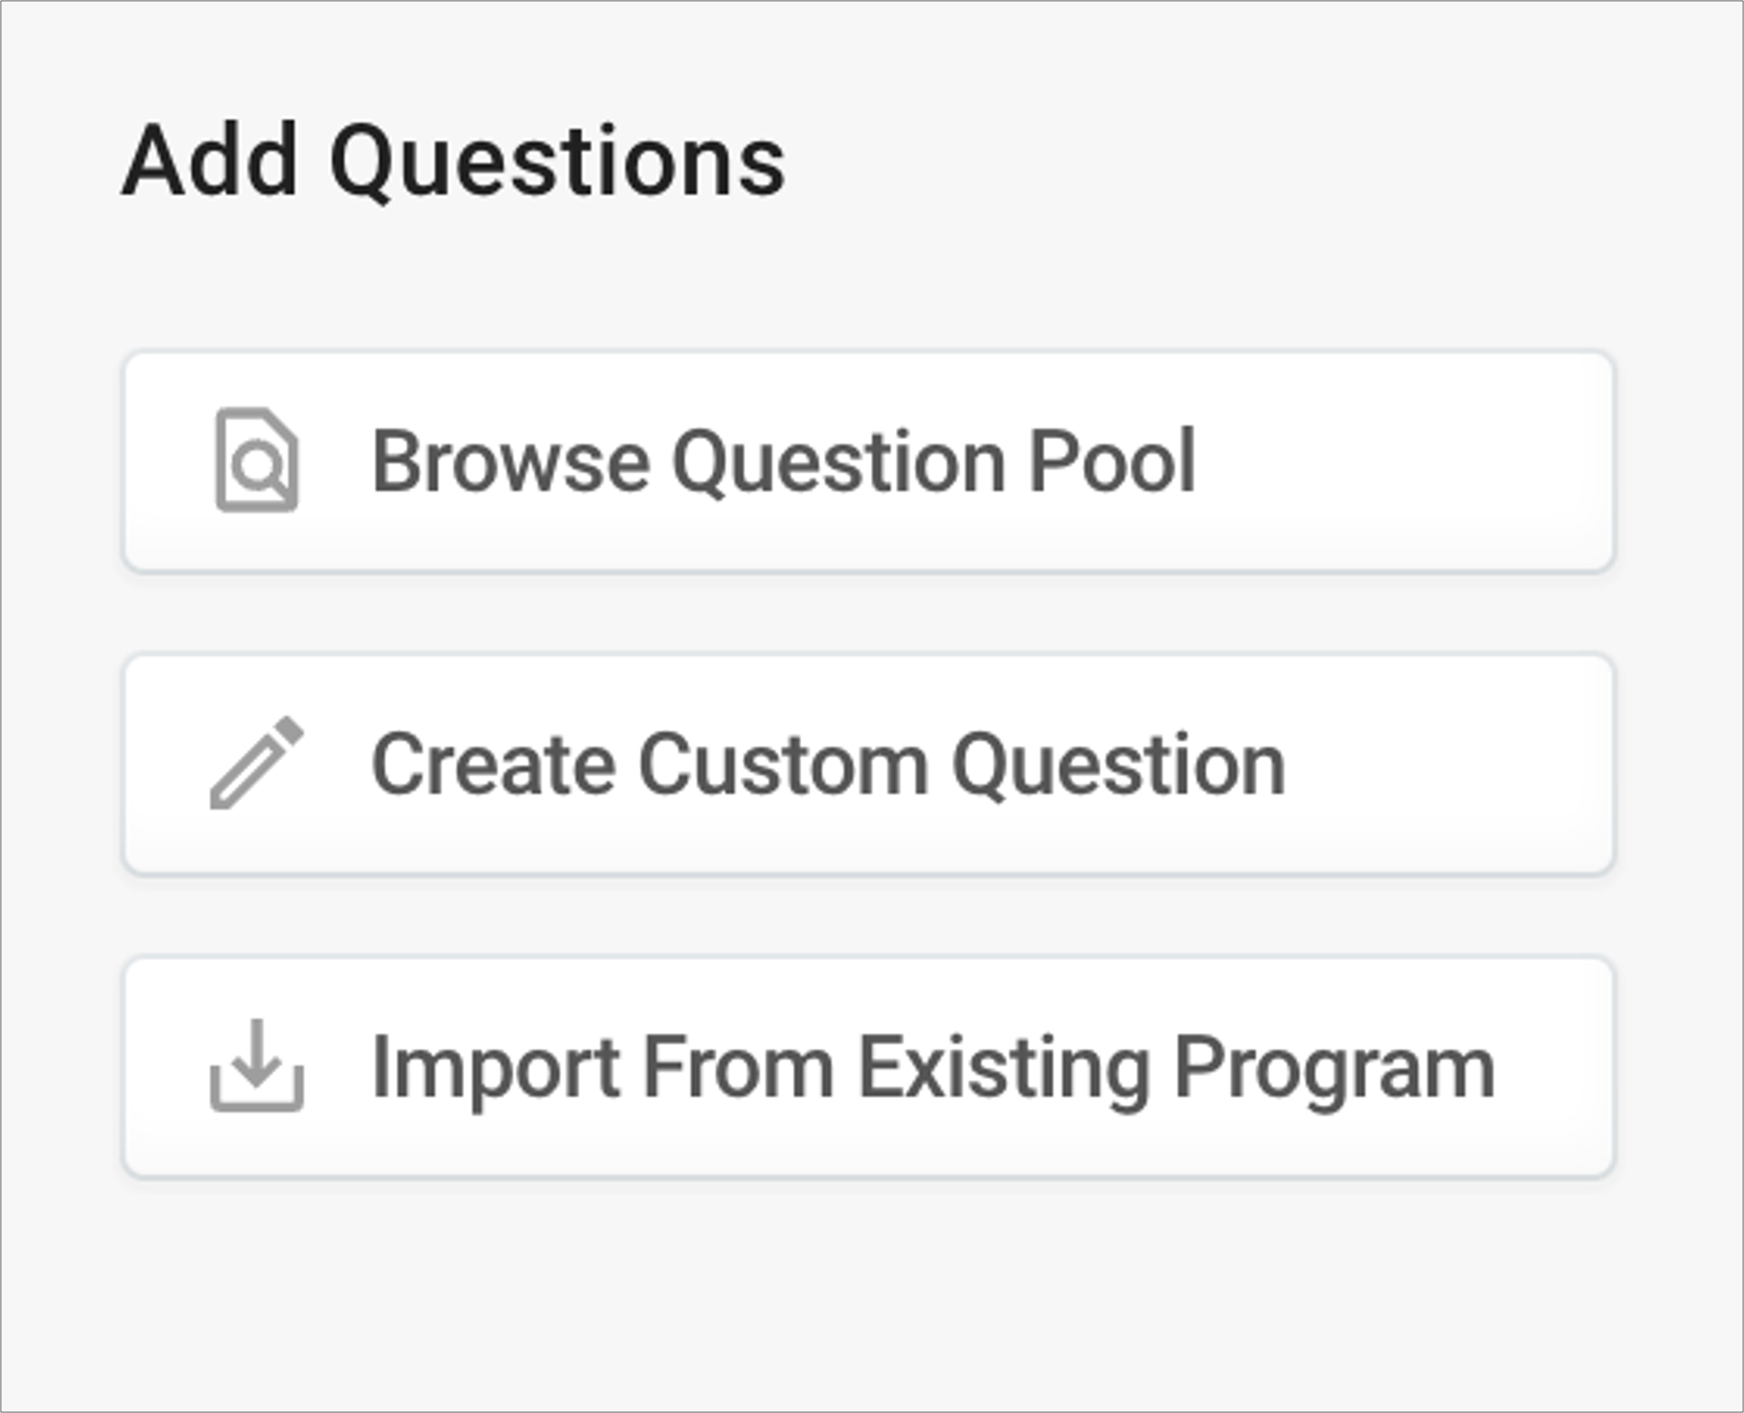Click blank right area of Create Custom Question card
The height and width of the screenshot is (1413, 1744).
pyautogui.click(x=1448, y=764)
